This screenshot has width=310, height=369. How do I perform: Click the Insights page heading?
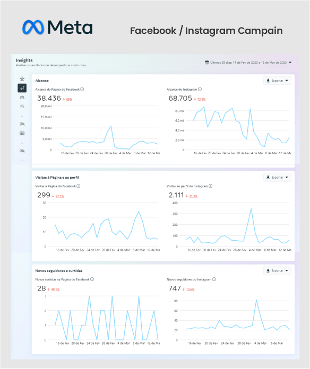(24, 60)
